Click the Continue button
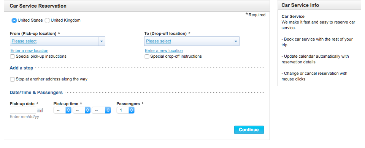The image size is (365, 148). point(249,130)
